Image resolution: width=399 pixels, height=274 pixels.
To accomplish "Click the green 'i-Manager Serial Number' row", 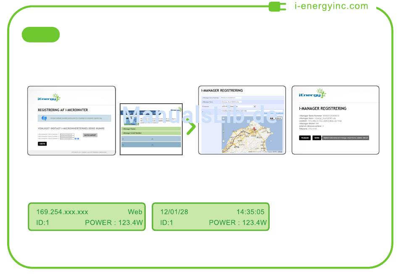I will pyautogui.click(x=151, y=133).
